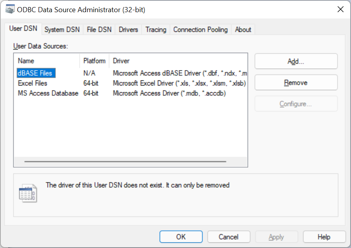This screenshot has width=351, height=248.
Task: Click Microsoft Access Driver (*.mdb, *.accdb) text
Action: click(169, 93)
